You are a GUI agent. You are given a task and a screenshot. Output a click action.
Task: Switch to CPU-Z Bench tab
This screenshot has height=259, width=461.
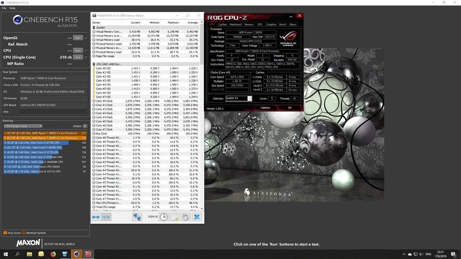coord(283,24)
